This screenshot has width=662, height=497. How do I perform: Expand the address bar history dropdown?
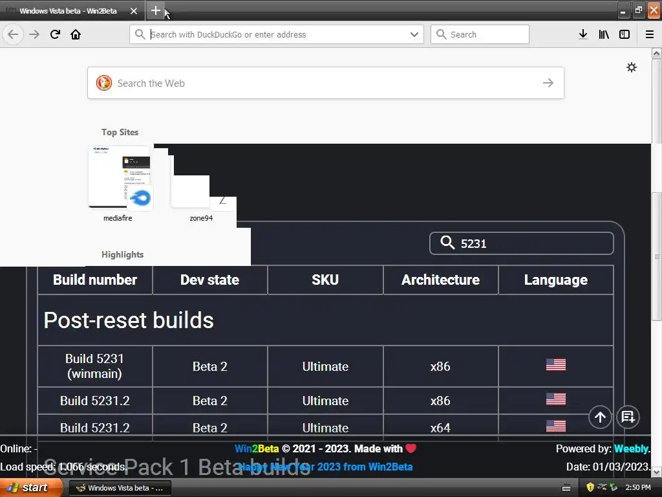coord(414,34)
